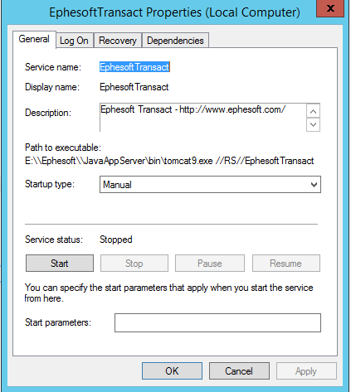Click the disabled Pause button

(x=210, y=264)
